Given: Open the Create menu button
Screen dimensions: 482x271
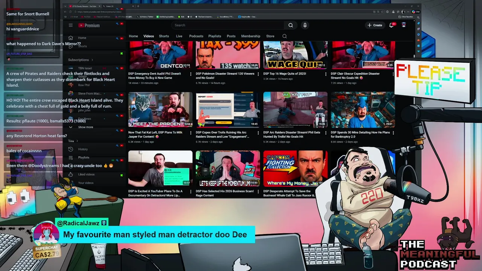Looking at the screenshot, I should click(375, 25).
